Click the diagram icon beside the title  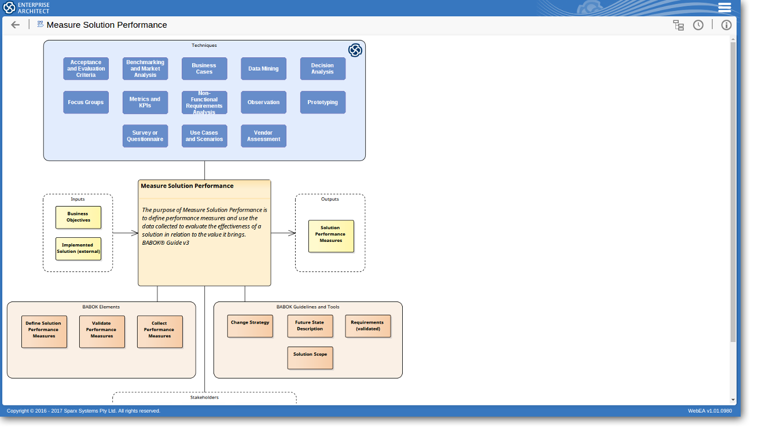pyautogui.click(x=41, y=24)
